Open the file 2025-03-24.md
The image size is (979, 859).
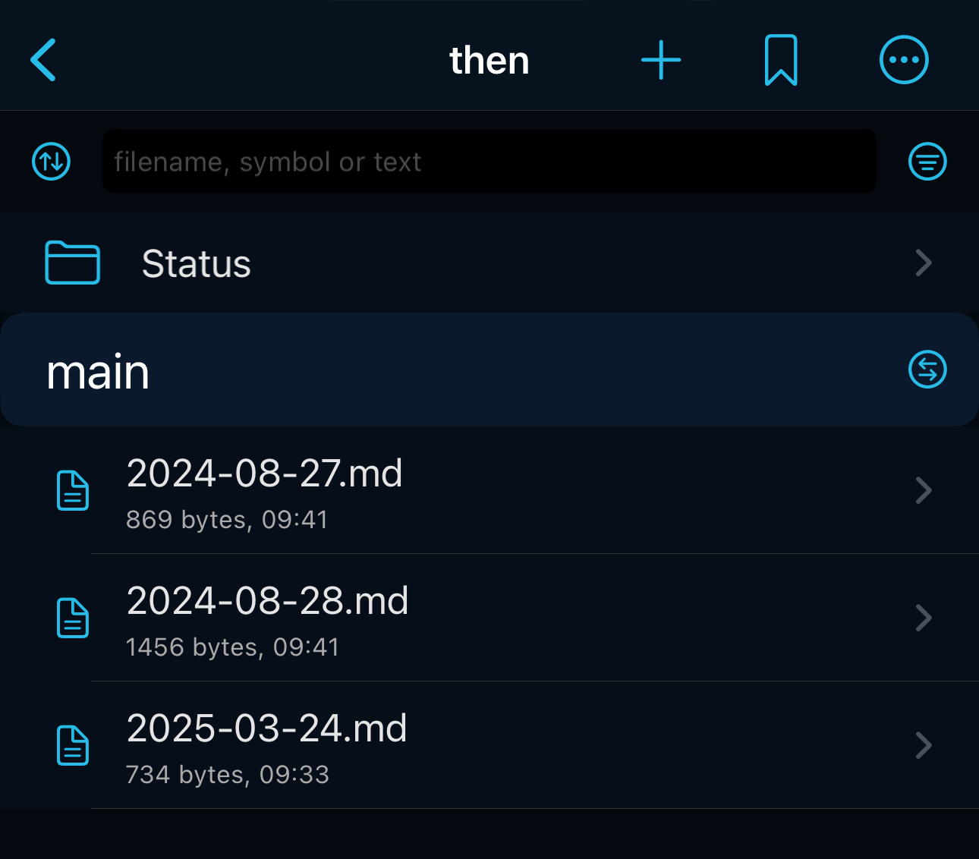point(489,745)
